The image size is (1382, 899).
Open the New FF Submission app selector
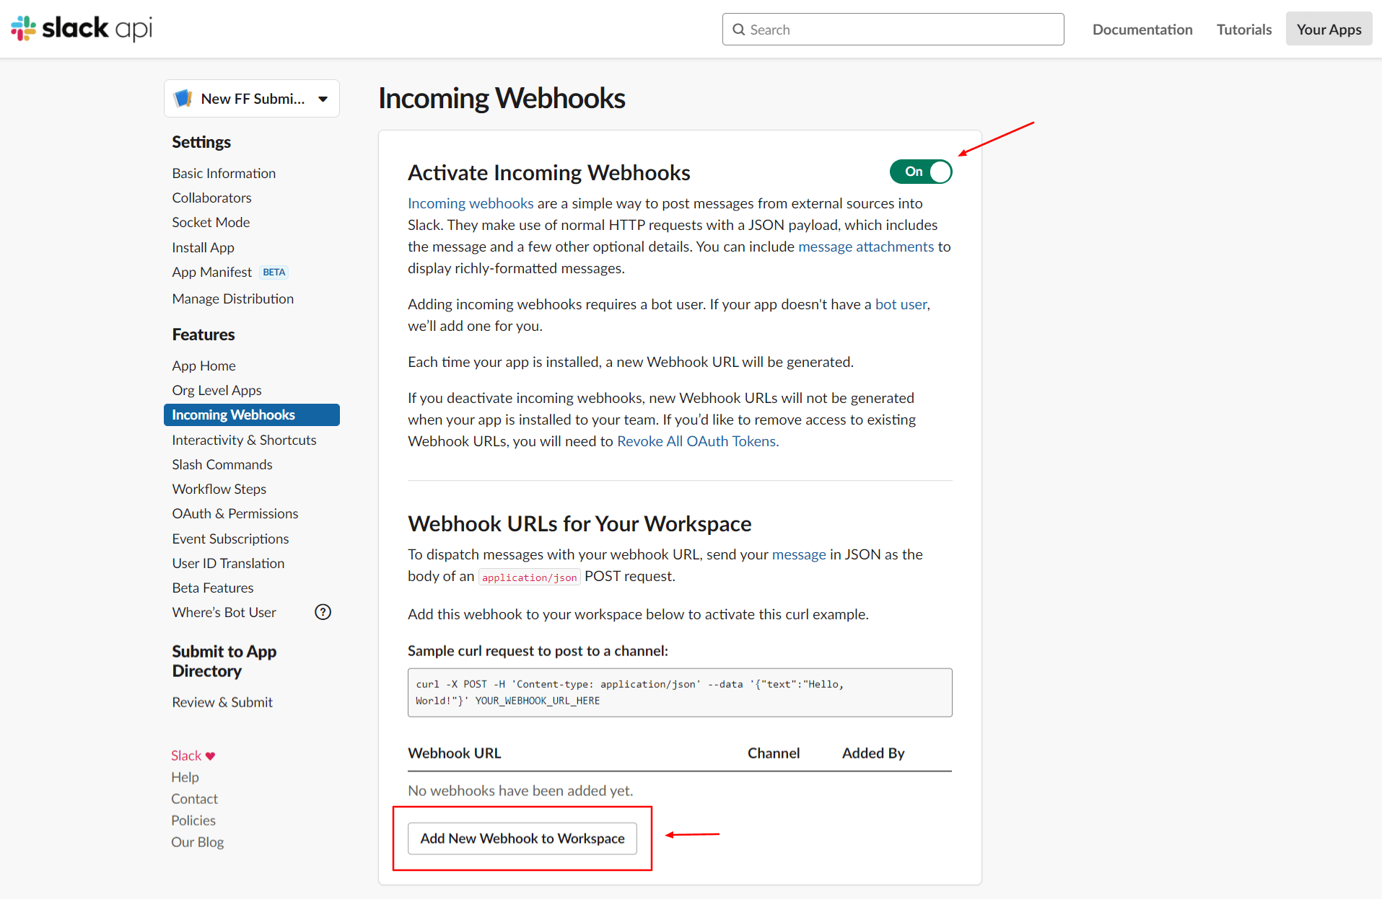251,98
